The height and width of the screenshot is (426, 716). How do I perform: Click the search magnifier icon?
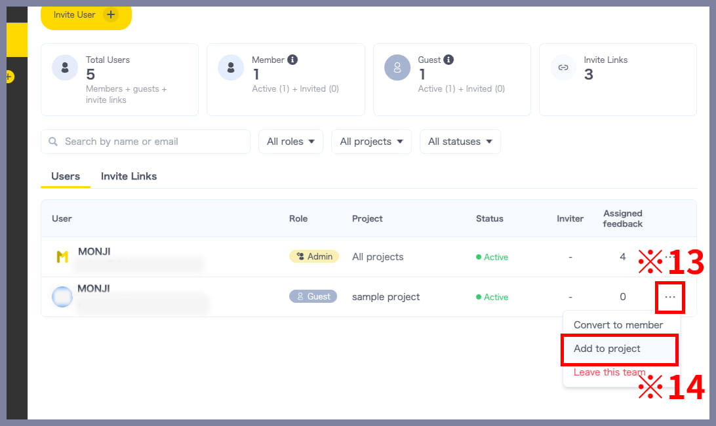tap(53, 142)
